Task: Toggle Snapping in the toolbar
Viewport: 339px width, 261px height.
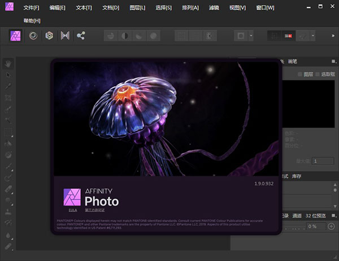Action: coord(303,36)
